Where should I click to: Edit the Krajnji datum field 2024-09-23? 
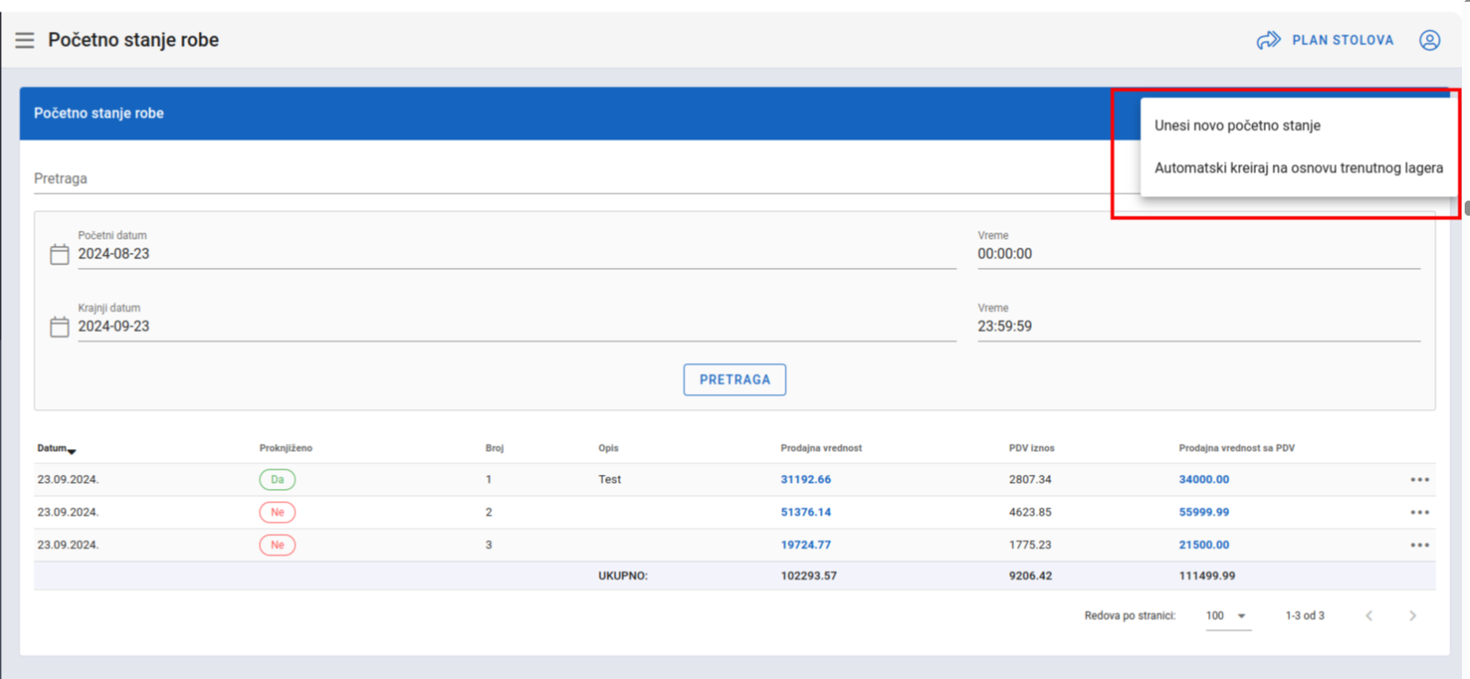517,327
